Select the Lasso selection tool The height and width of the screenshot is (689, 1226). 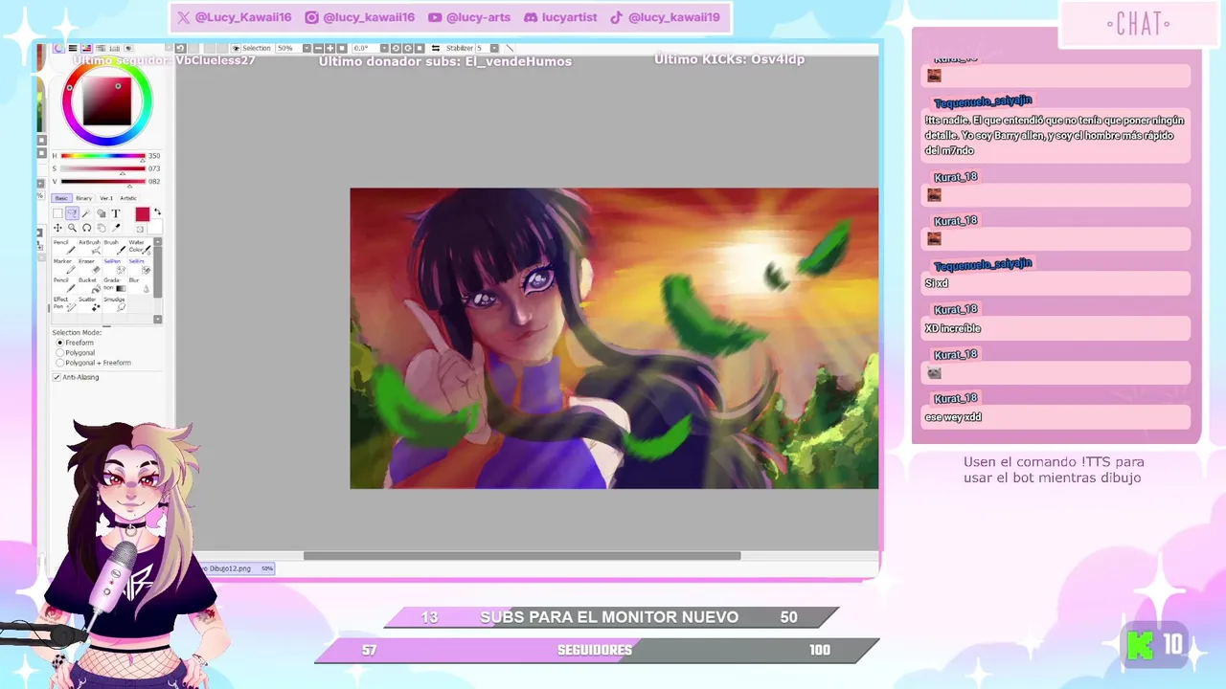pyautogui.click(x=72, y=213)
